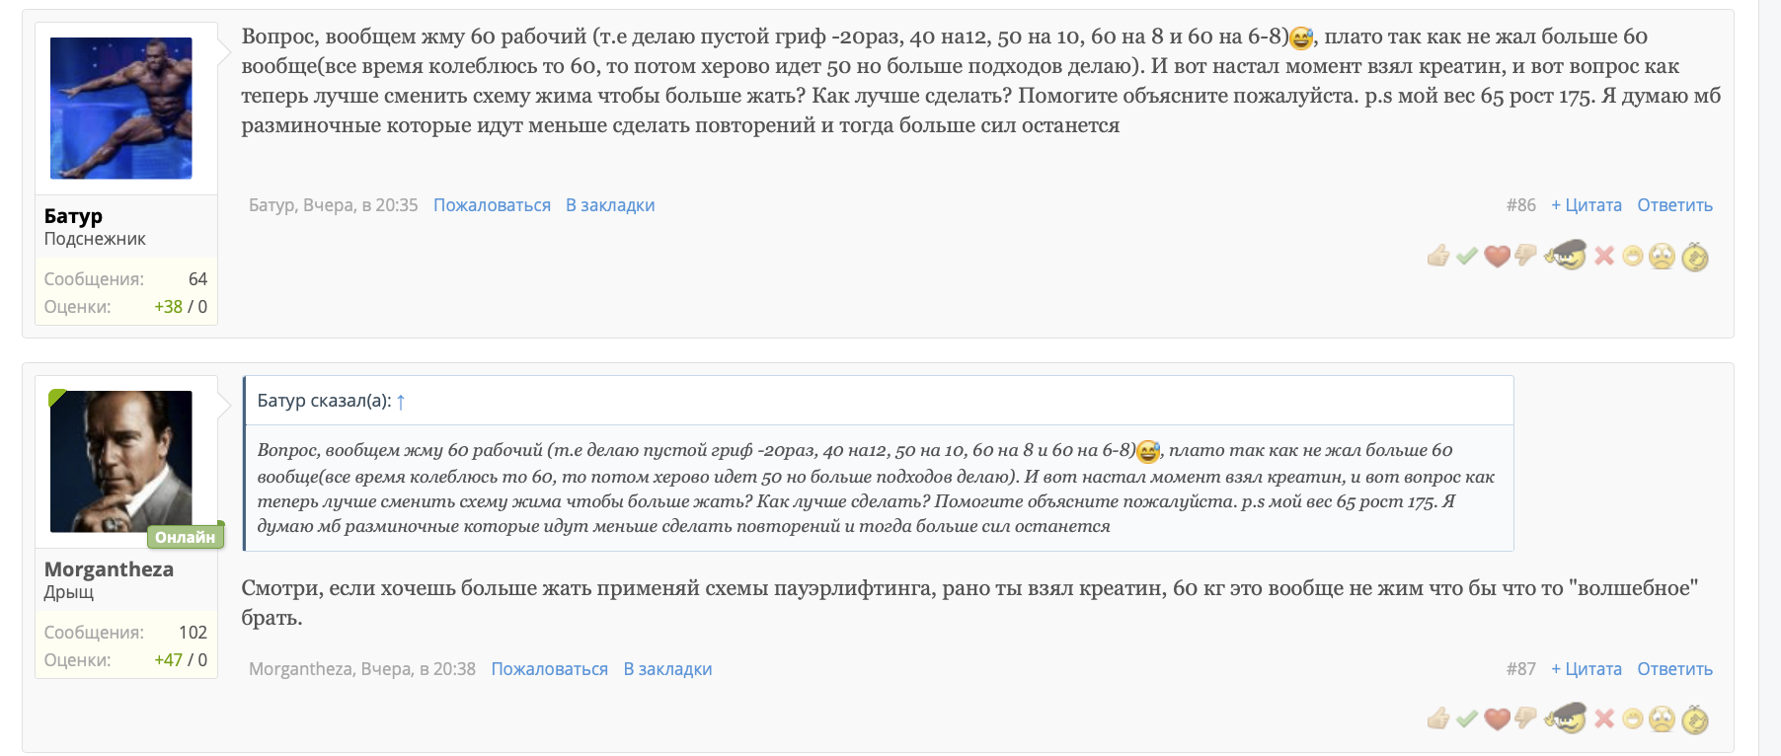Click red heart reaction on post #87
This screenshot has width=1781, height=756.
(1497, 719)
